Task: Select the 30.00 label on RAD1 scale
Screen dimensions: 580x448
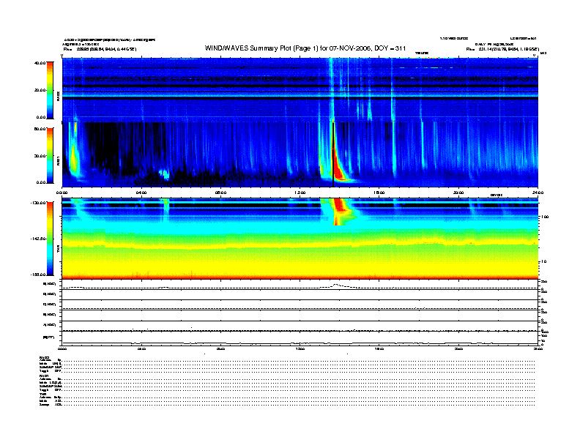Action: [x=40, y=156]
